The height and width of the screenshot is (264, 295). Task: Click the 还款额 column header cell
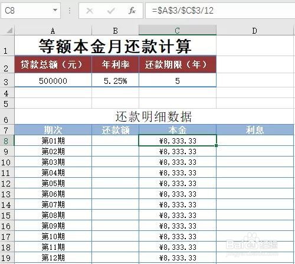tap(115, 130)
